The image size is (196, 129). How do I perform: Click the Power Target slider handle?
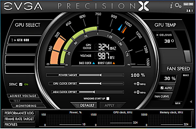coord(100,75)
